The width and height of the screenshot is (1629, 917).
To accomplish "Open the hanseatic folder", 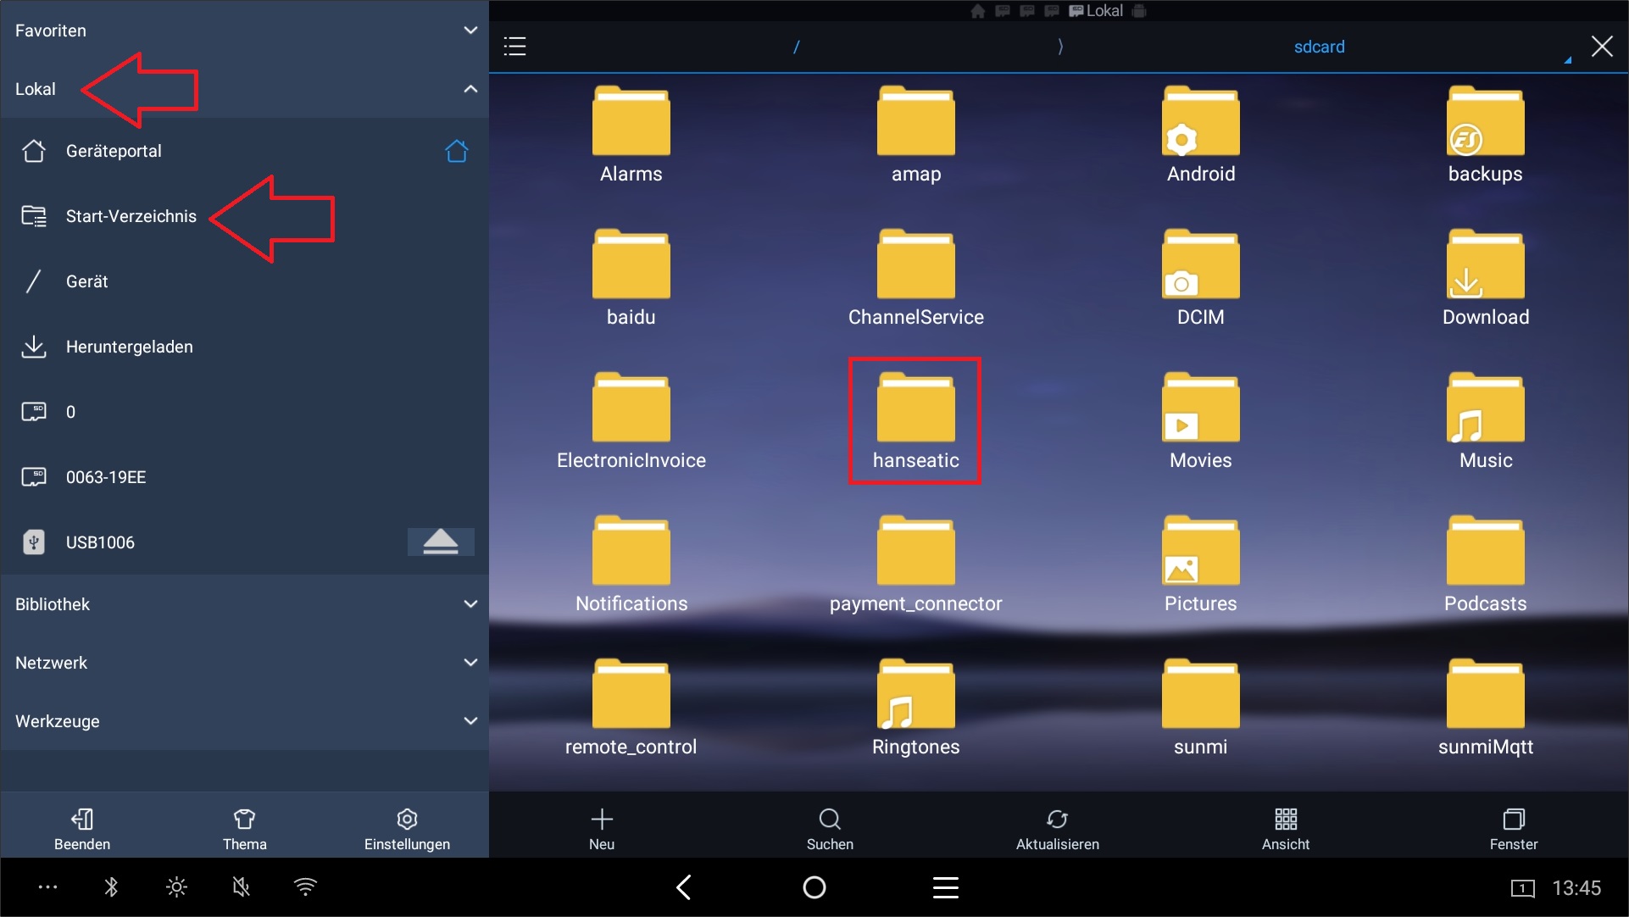I will [915, 422].
